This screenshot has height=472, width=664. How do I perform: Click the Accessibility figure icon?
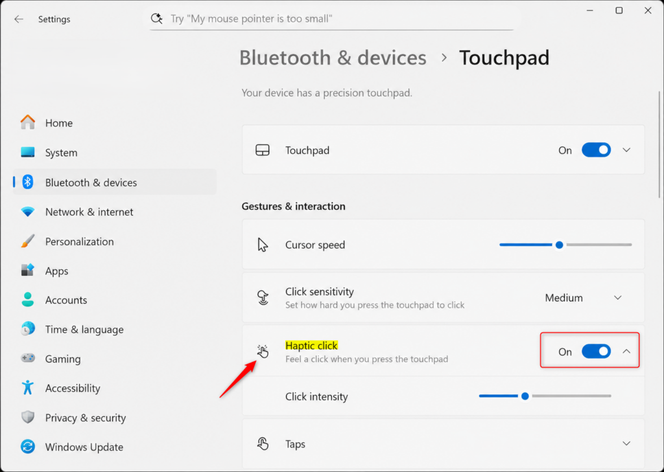coord(27,387)
